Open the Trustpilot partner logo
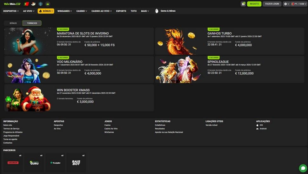 pos(55,163)
